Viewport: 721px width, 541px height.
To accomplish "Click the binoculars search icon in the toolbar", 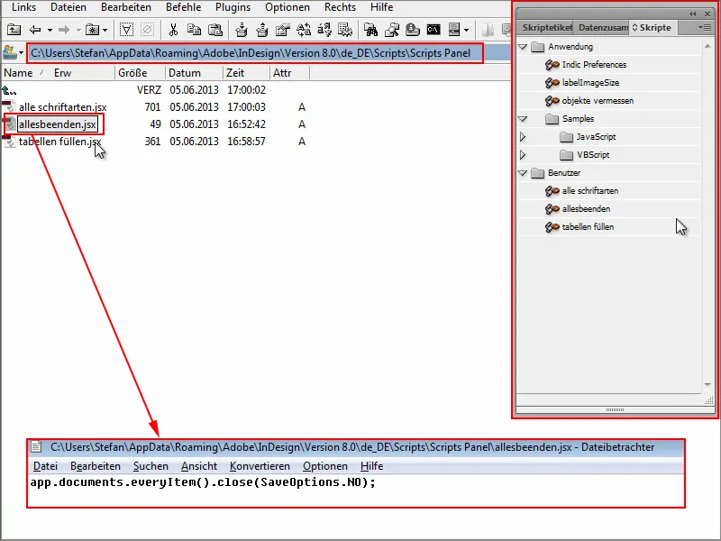I will (x=373, y=31).
